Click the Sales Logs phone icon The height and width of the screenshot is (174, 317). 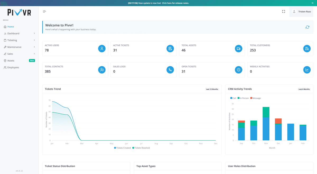coord(170,70)
